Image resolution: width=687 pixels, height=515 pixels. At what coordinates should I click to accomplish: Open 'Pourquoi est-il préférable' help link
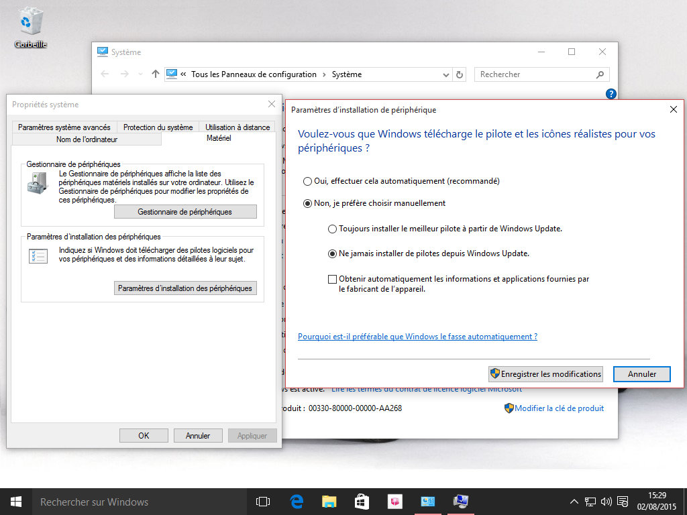[417, 337]
